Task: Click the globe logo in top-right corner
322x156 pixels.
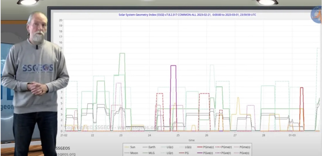Action: click(316, 15)
